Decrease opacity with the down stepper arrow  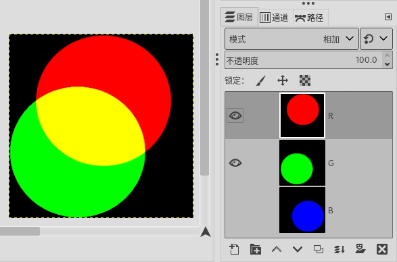coord(387,64)
